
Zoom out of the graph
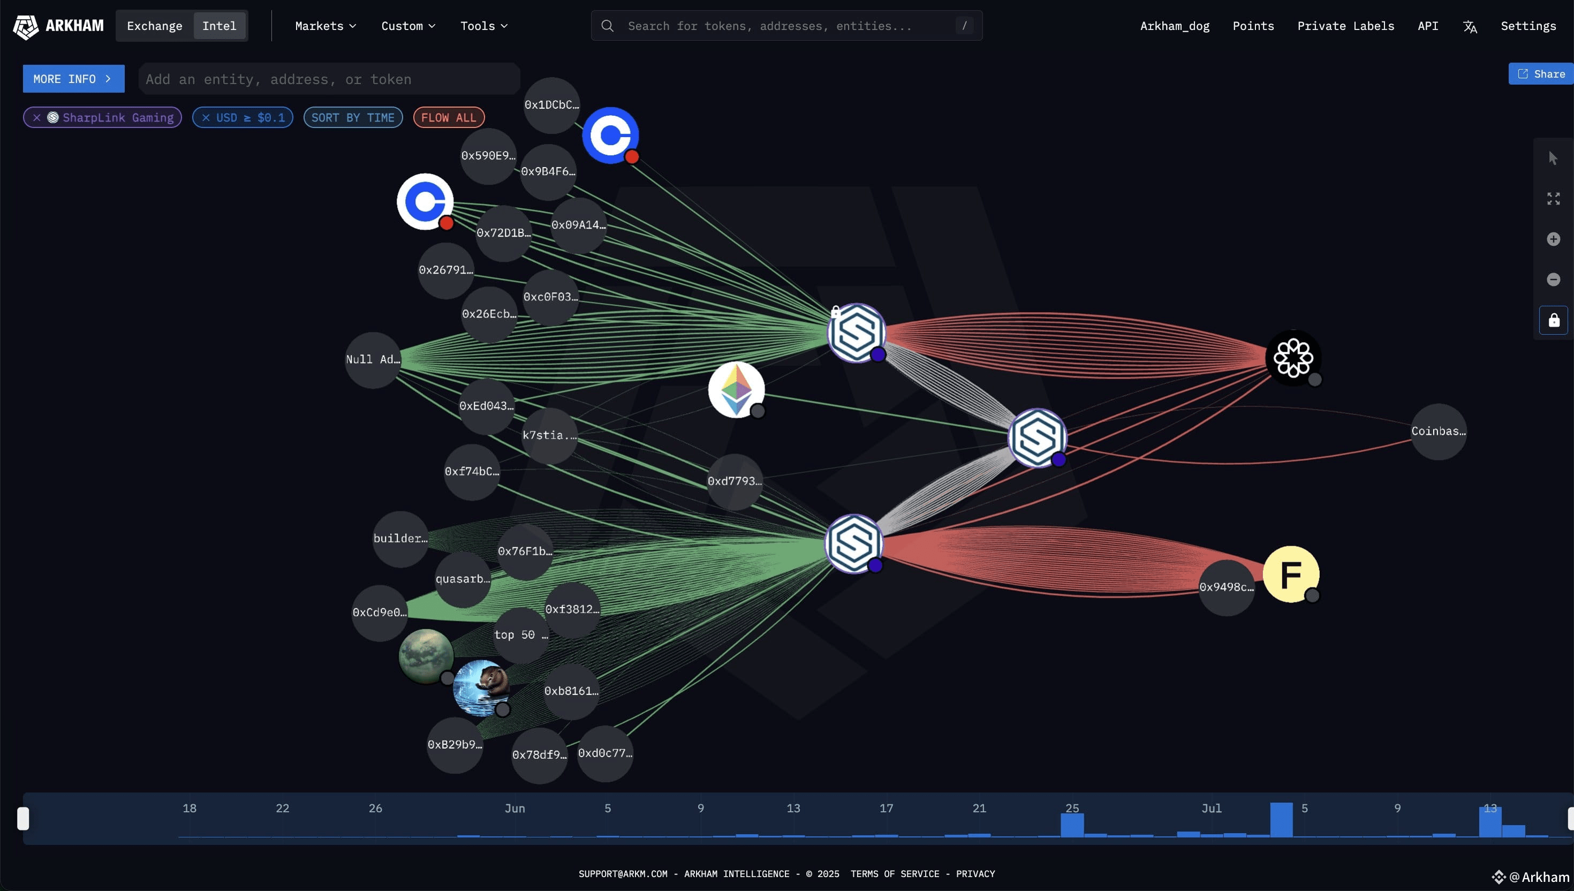[x=1553, y=280]
